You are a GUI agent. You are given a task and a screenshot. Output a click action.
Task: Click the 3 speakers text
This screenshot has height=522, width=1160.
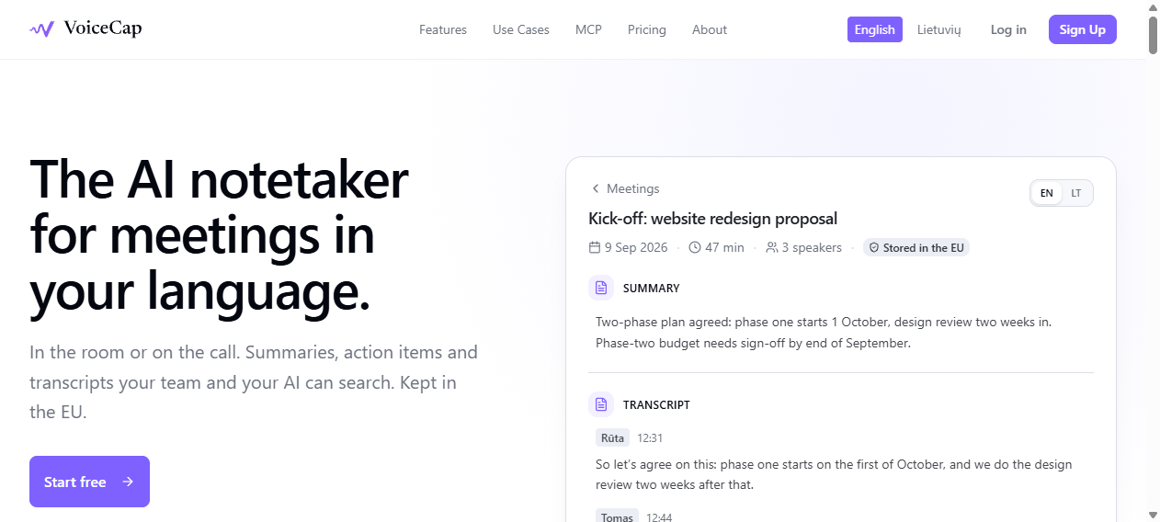click(x=812, y=247)
